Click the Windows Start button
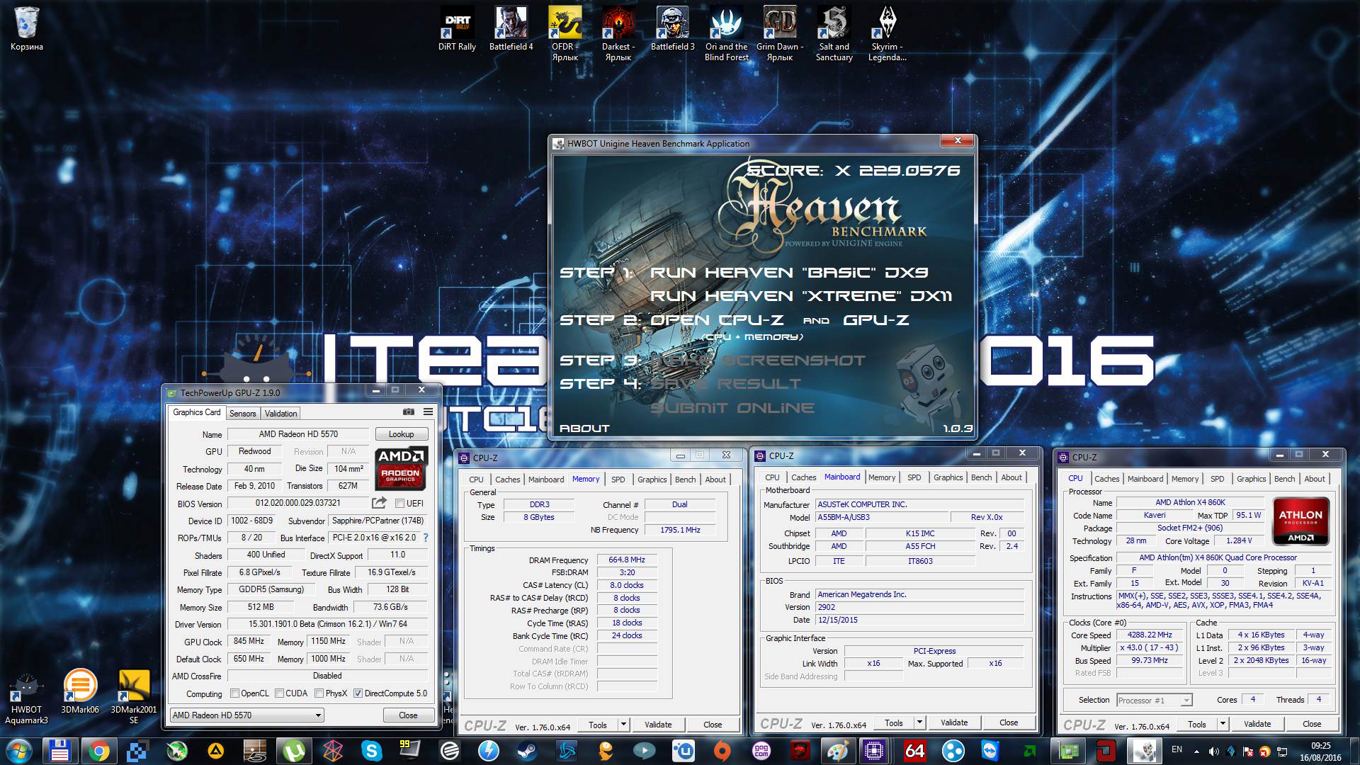 [x=19, y=751]
